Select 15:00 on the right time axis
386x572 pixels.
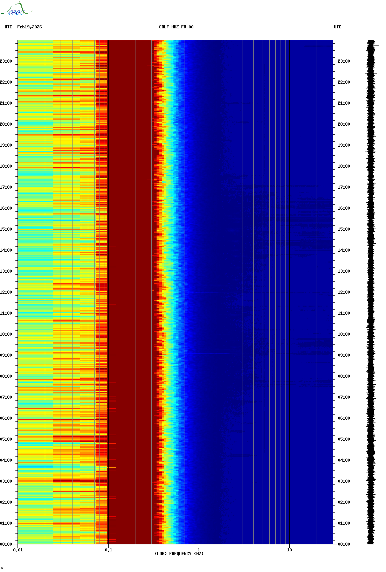(x=344, y=229)
